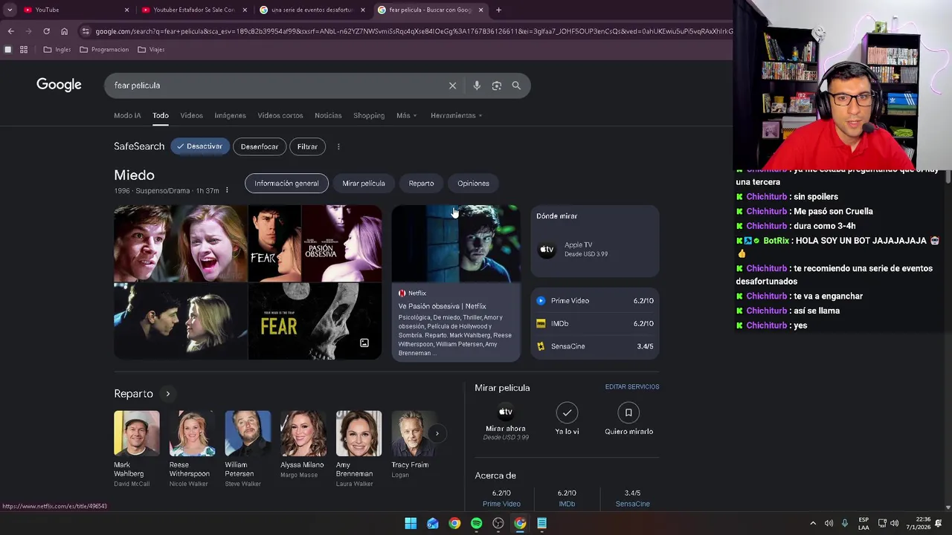Open the SensaCine 3.4/5 rating row
Viewport: 952px width, 535px height.
(595, 346)
